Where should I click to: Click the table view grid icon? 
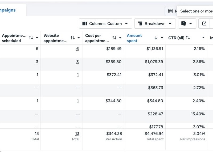(x=170, y=11)
